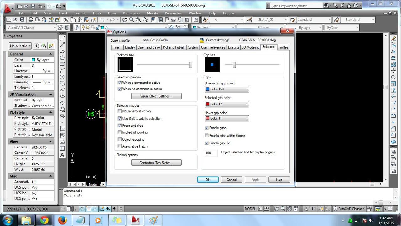Select the Pan hand tool

pyautogui.click(x=124, y=19)
